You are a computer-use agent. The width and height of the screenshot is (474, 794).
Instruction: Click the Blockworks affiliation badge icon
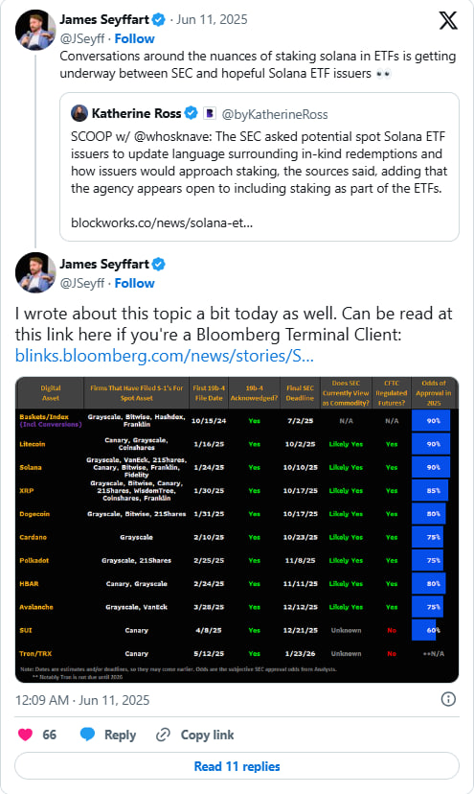(x=209, y=113)
